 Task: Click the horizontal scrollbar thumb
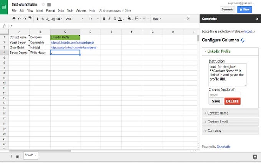tap(40, 151)
